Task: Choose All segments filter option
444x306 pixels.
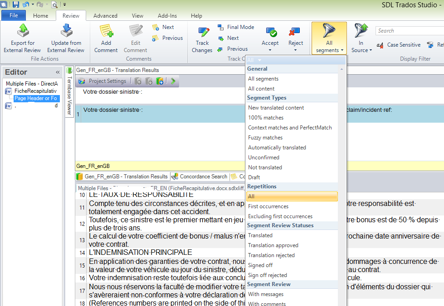Action: click(x=292, y=79)
